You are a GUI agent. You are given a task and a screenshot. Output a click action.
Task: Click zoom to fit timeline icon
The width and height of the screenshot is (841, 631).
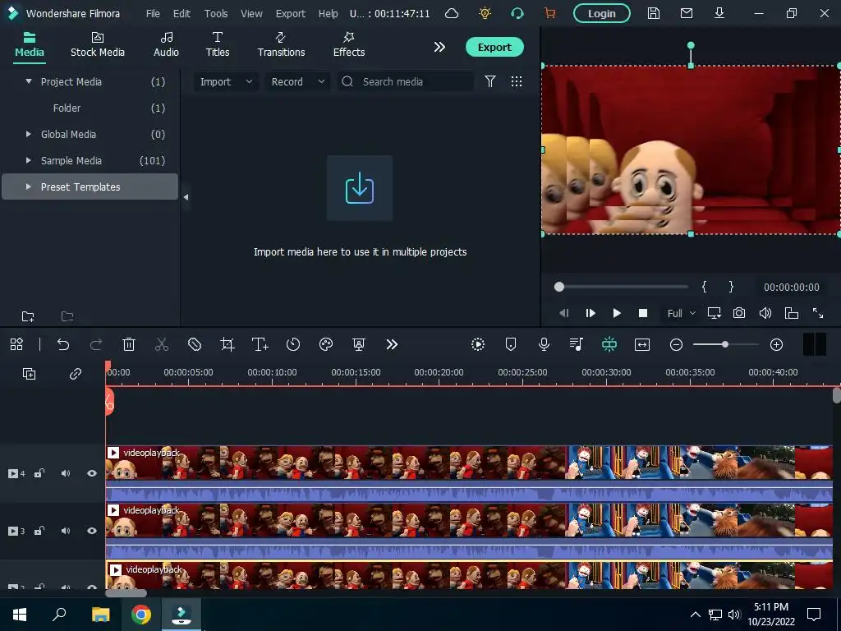tap(642, 344)
